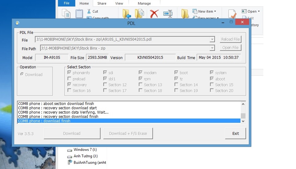Toggle the phoneinfo section checkbox

[x=69, y=73]
